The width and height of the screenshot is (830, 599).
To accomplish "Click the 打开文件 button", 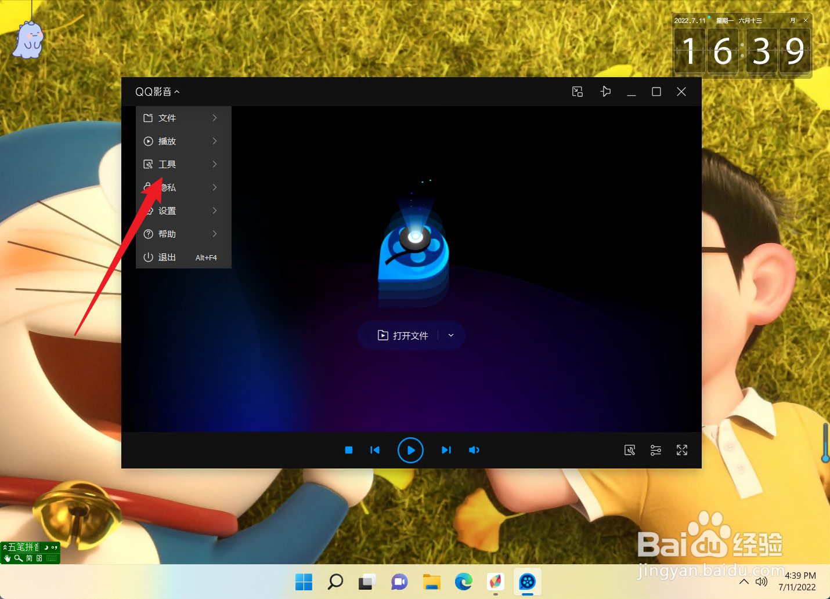I will coord(403,335).
